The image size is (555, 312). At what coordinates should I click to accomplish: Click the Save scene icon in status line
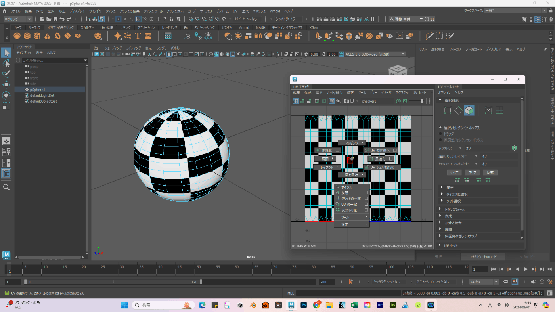point(55,19)
